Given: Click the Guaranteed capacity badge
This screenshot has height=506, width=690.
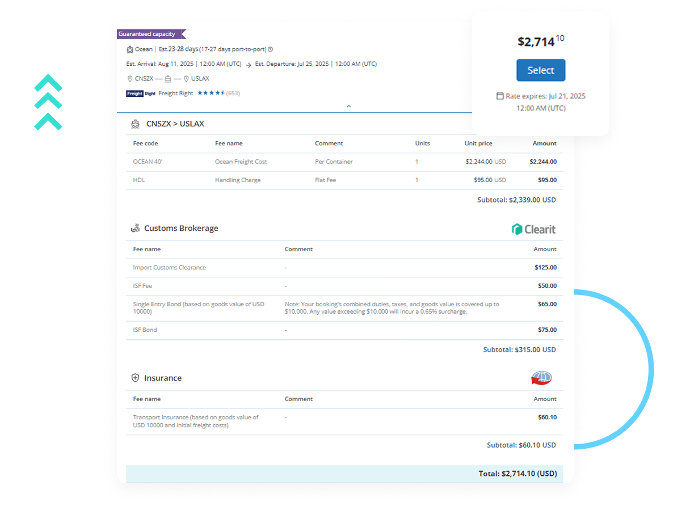Looking at the screenshot, I should coord(150,34).
